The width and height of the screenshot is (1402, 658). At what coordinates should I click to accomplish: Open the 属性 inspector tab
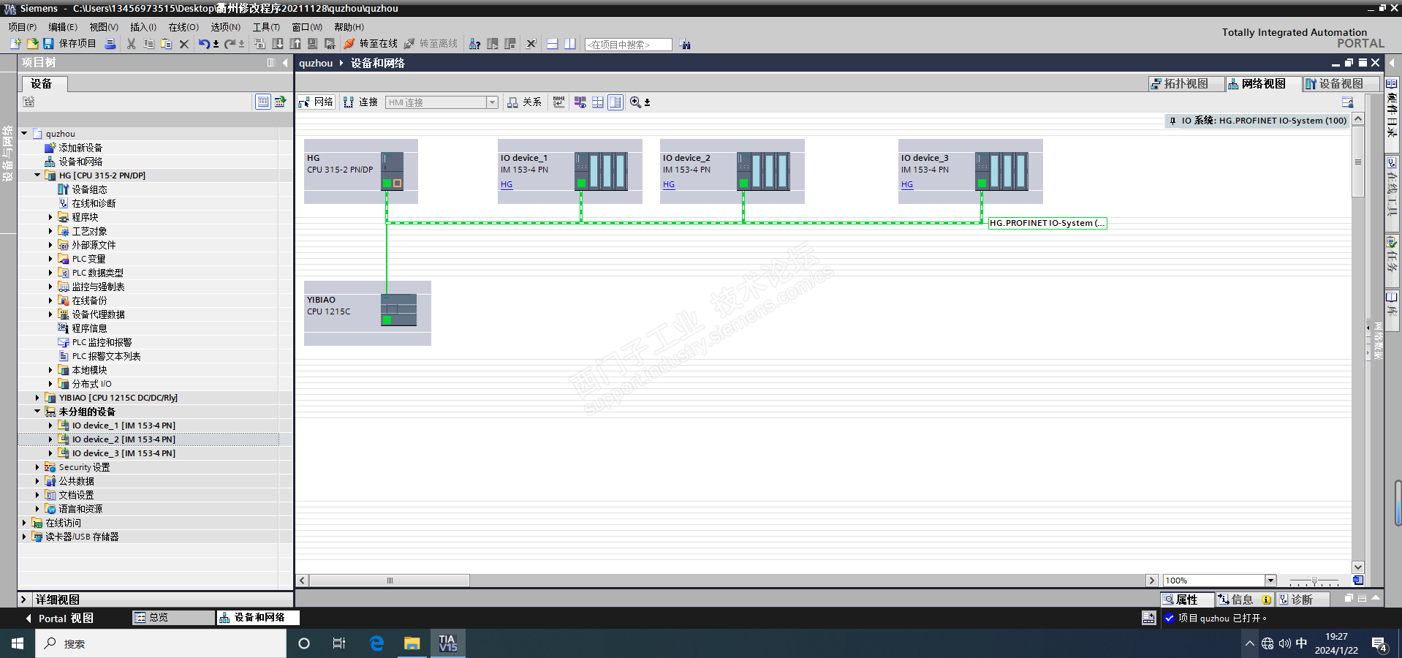(1187, 600)
